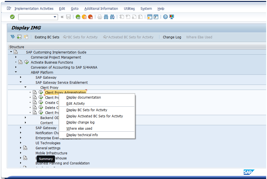This screenshot has height=179, width=267.
Task: Click BC Sets for Activity toolbar button
Action: click(x=80, y=37)
